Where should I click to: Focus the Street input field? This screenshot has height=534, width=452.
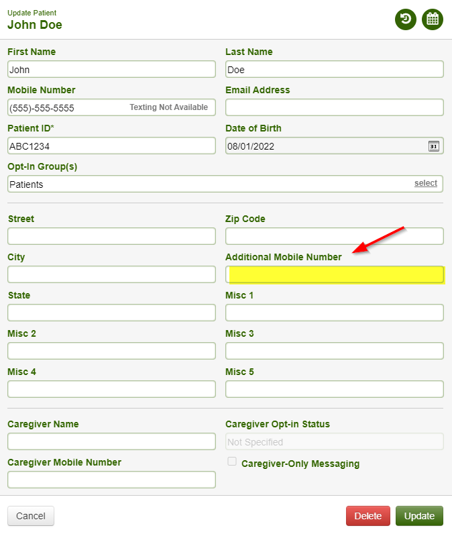click(x=111, y=236)
